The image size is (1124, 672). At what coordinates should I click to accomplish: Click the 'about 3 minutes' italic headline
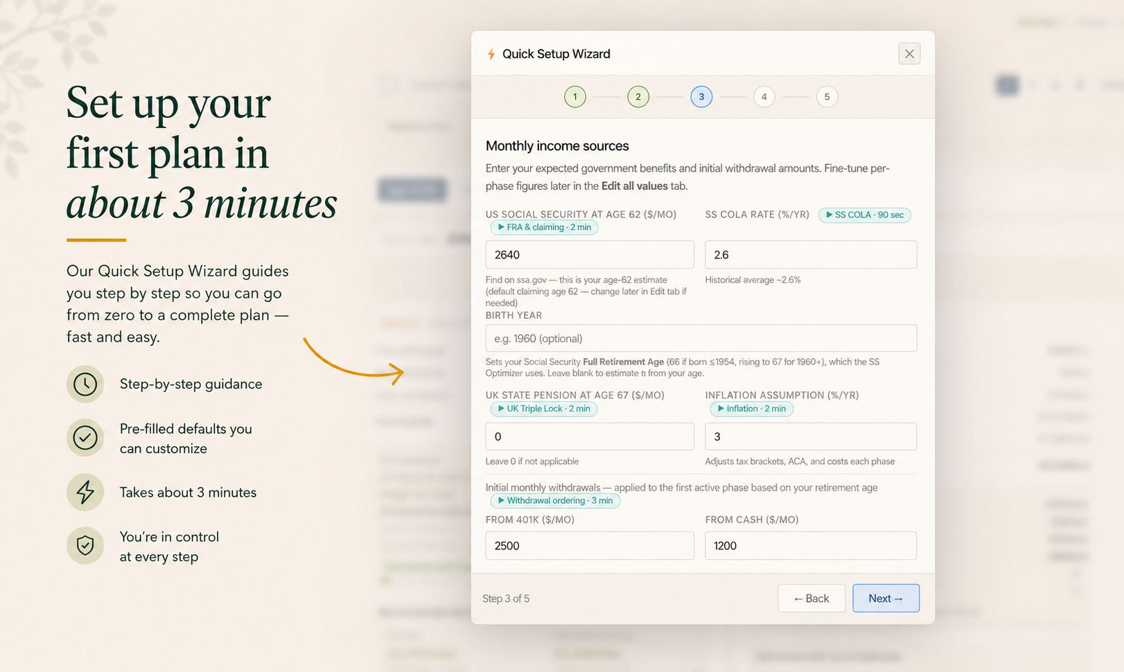click(202, 204)
